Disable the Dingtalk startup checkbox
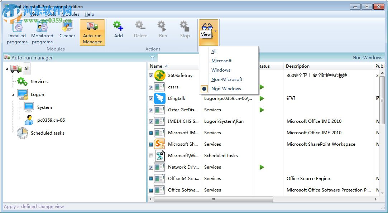 pyautogui.click(x=151, y=98)
